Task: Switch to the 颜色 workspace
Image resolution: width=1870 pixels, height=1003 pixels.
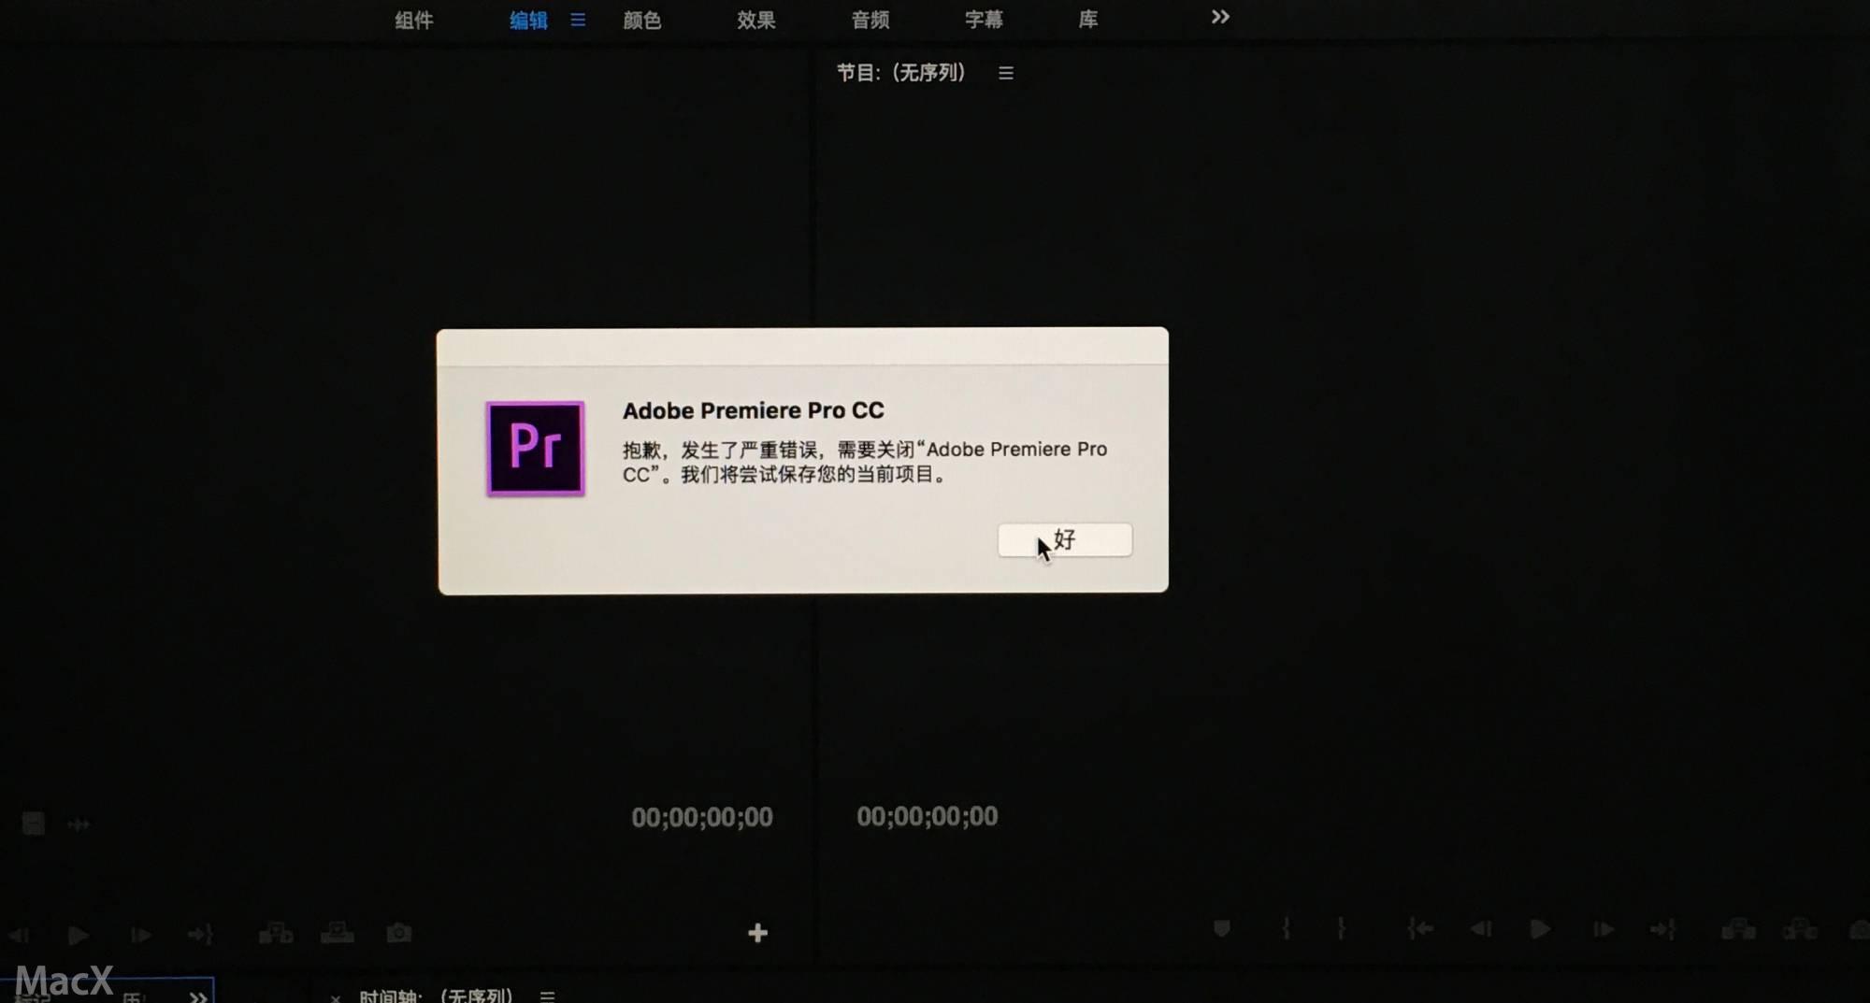Action: (x=642, y=21)
